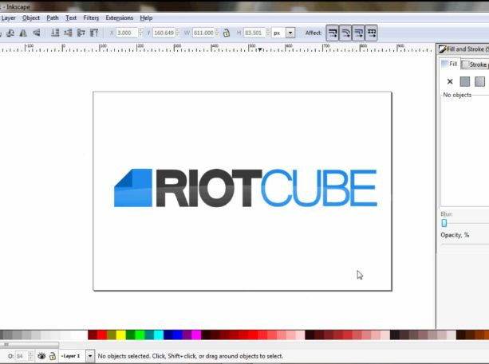The width and height of the screenshot is (489, 364).
Task: Pick the red swatch in palette
Action: (102, 335)
